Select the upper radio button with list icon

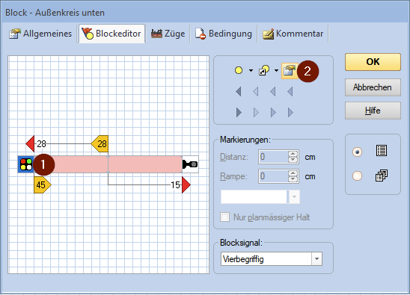click(357, 152)
